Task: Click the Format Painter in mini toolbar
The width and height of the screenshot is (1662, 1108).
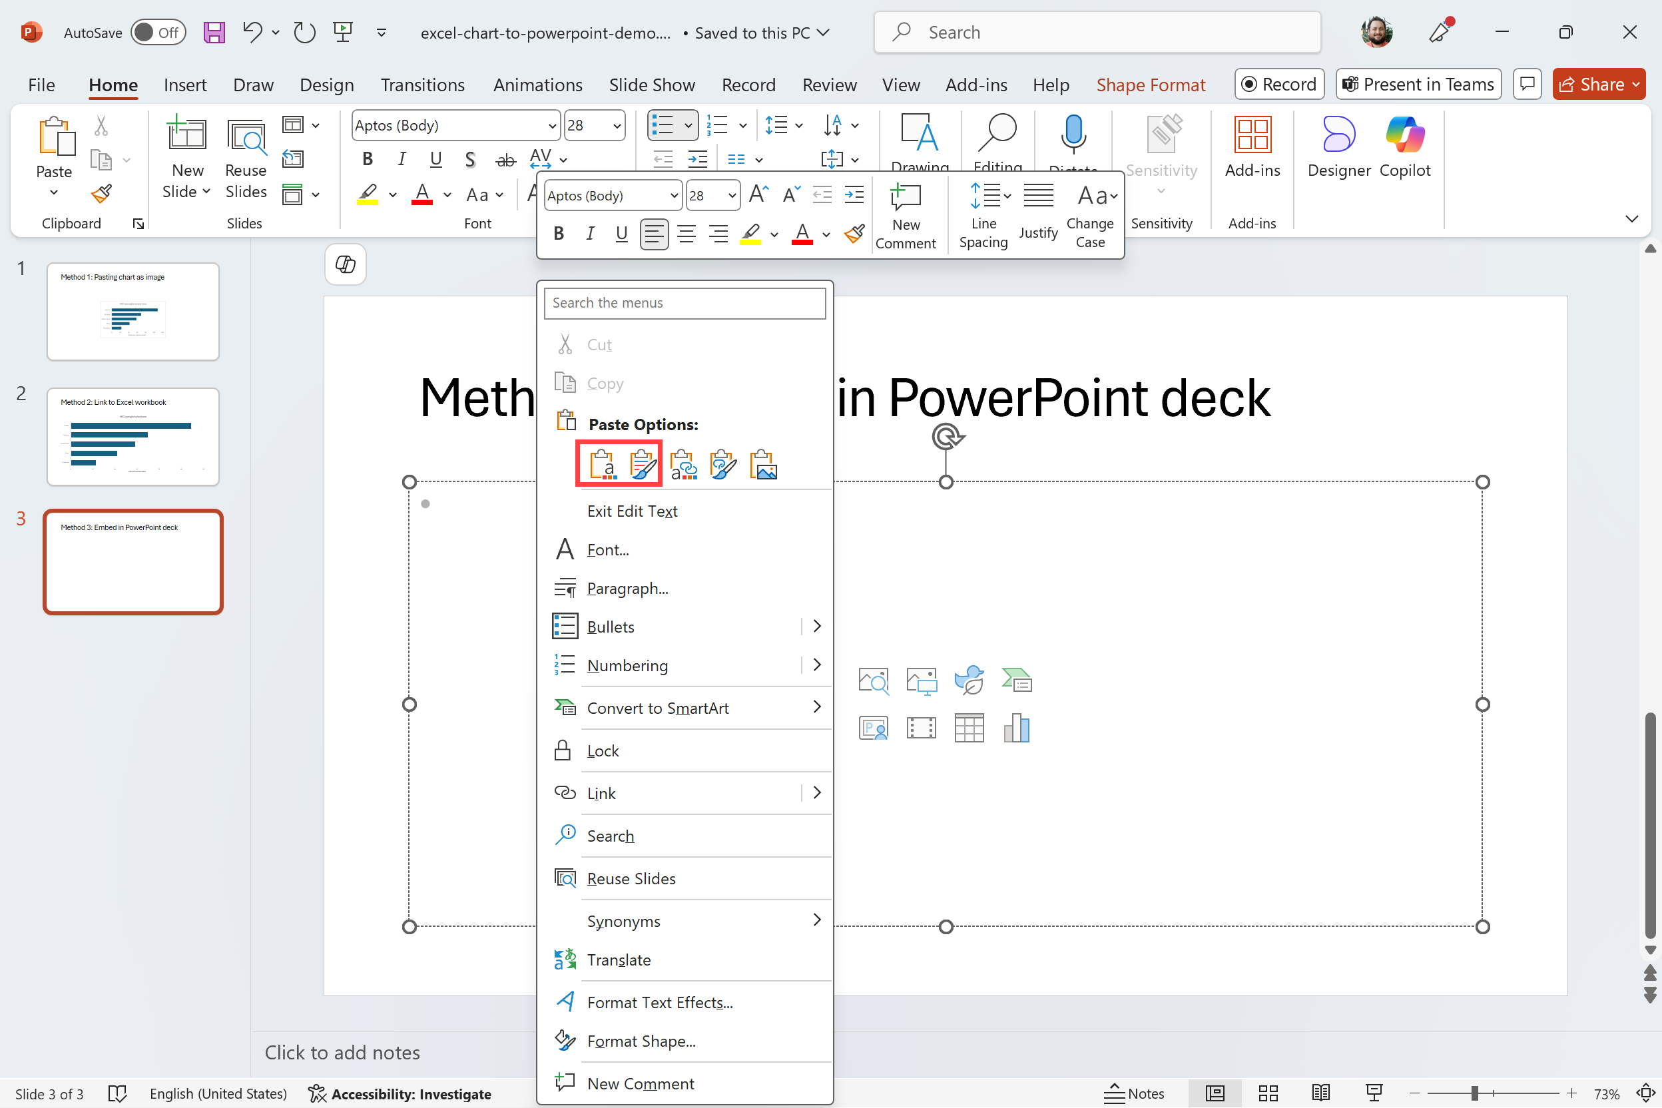Action: (854, 233)
